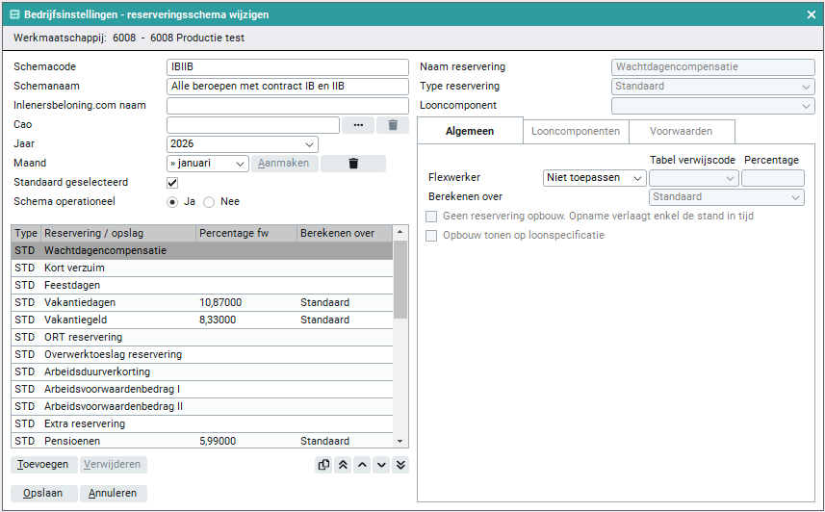
Task: Click the Percentage fw column header
Action: click(x=246, y=233)
